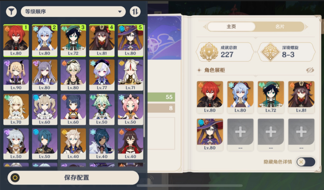Image resolution: width=324 pixels, height=190 pixels.
Task: Reverse sort order with arrows icon
Action: (135, 12)
